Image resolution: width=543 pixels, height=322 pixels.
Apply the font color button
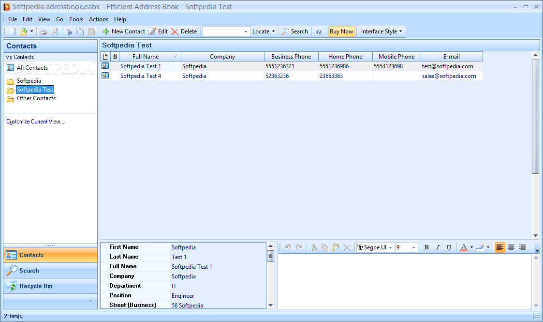pyautogui.click(x=464, y=247)
